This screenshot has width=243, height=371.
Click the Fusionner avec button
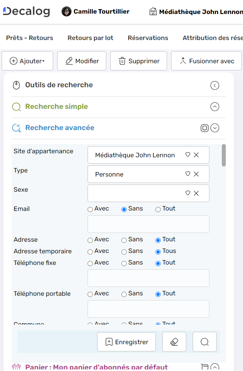[206, 61]
